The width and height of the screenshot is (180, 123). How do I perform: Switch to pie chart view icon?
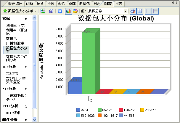(75, 11)
